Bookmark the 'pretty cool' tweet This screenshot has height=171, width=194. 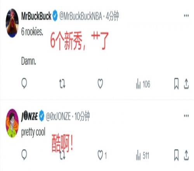177,155
